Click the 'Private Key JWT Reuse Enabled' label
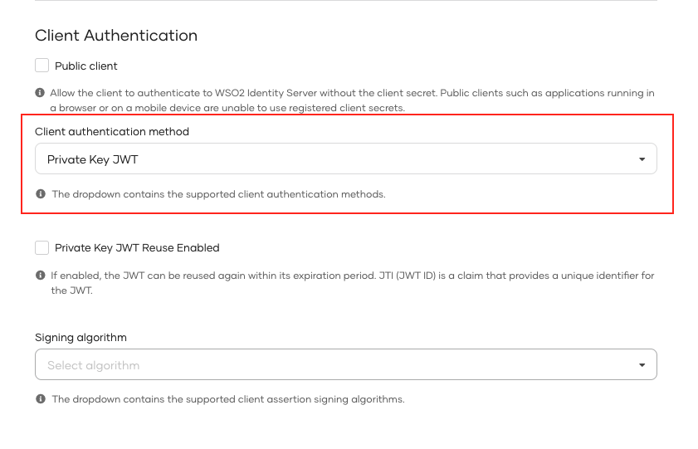The width and height of the screenshot is (698, 449). tap(137, 247)
